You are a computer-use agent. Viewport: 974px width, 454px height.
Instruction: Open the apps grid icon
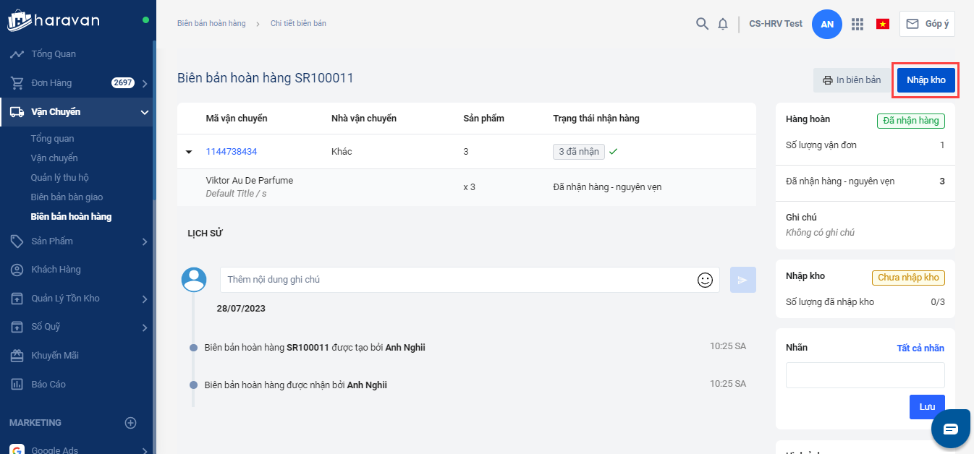(x=857, y=24)
